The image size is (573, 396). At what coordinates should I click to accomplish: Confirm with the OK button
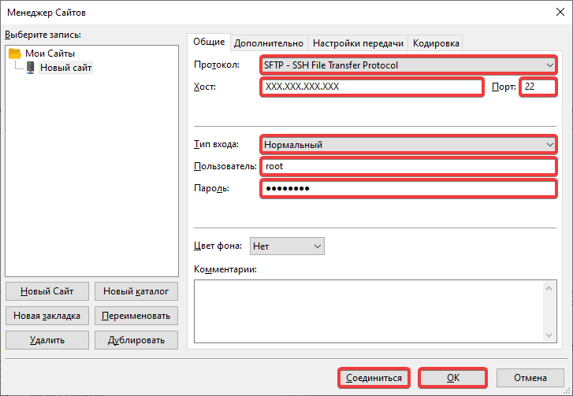452,378
